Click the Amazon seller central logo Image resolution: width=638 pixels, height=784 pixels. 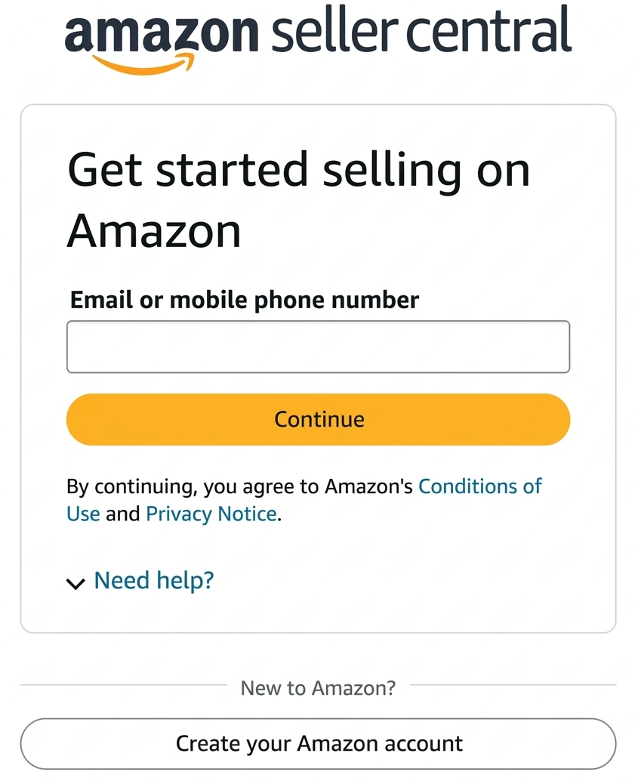(317, 38)
